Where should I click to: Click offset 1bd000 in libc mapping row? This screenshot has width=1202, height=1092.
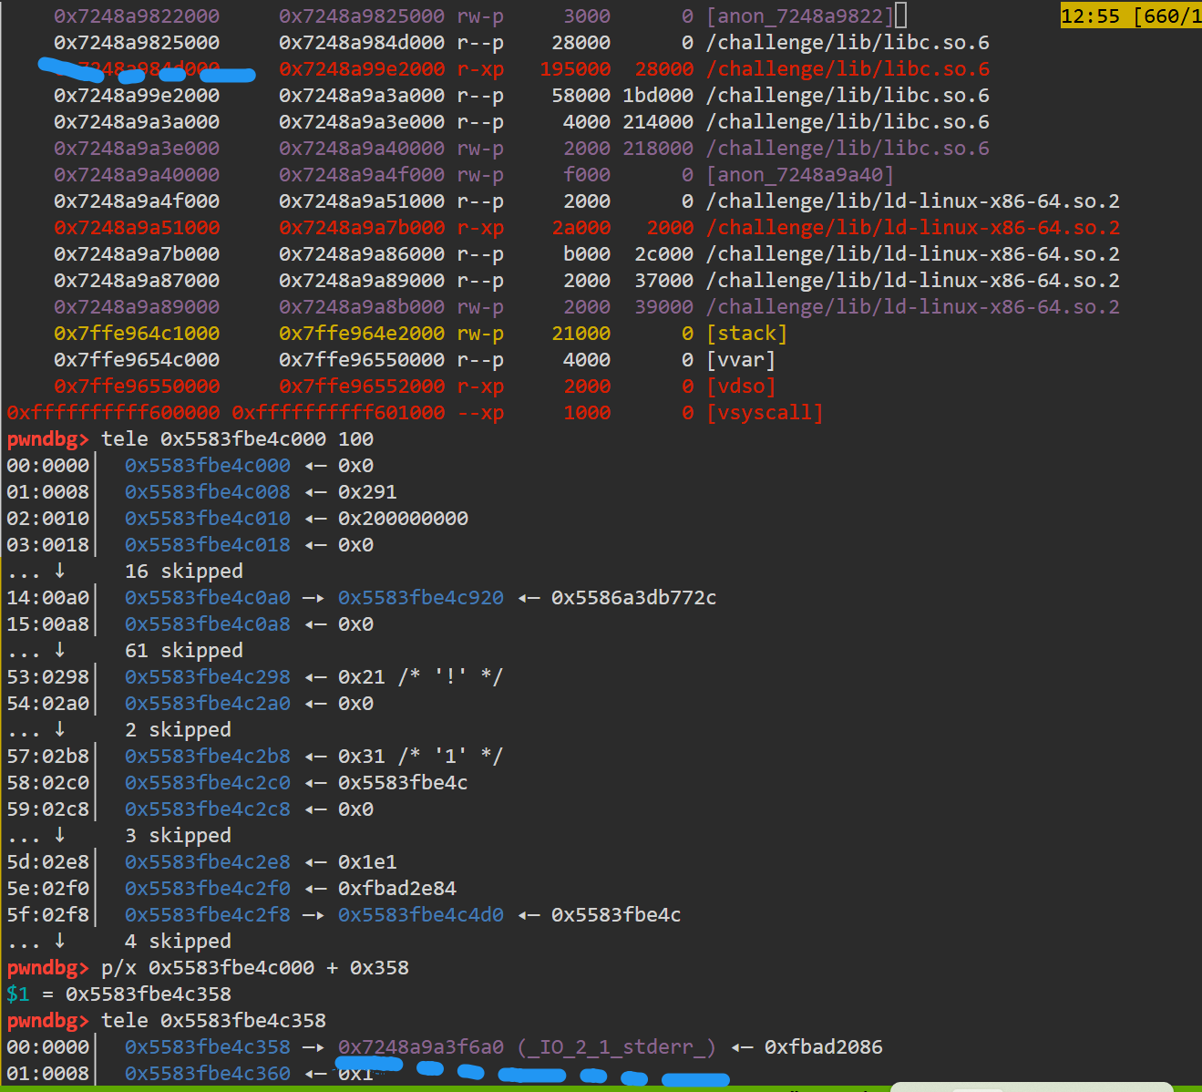point(658,96)
